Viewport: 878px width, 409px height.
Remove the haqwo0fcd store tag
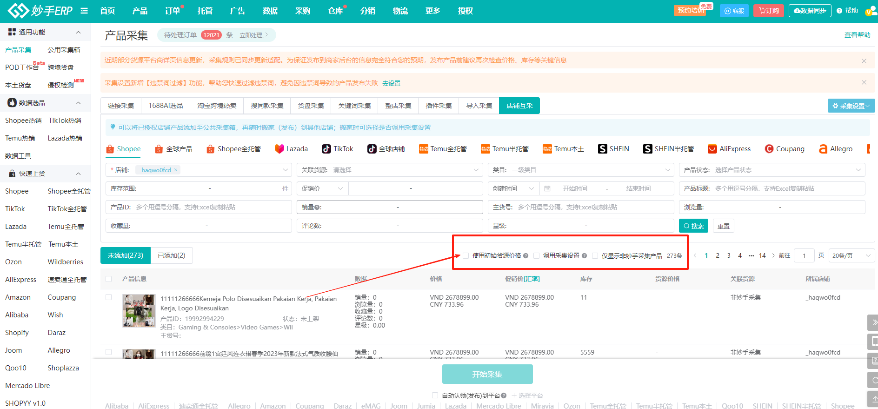pos(176,170)
